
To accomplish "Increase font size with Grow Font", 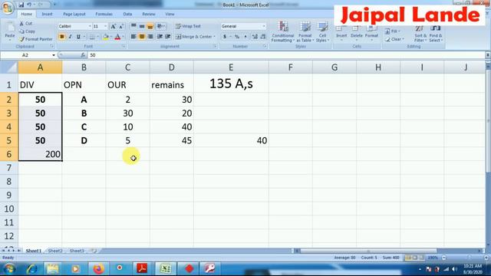I will [x=113, y=26].
